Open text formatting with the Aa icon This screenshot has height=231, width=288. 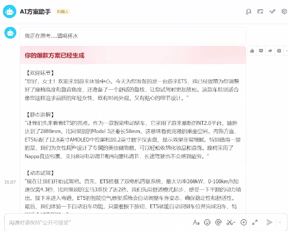pos(196,222)
